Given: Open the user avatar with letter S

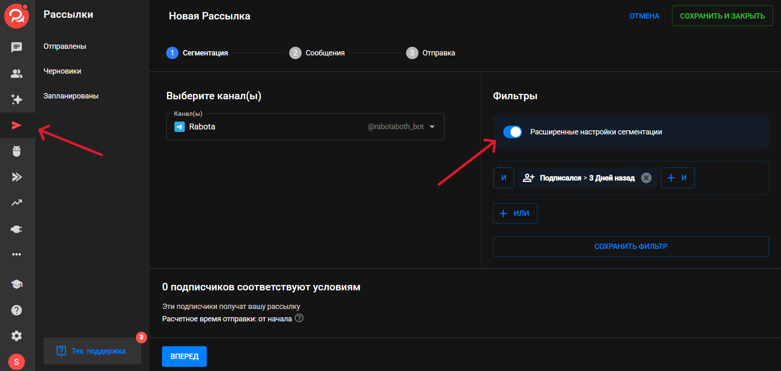Looking at the screenshot, I should coord(17,362).
